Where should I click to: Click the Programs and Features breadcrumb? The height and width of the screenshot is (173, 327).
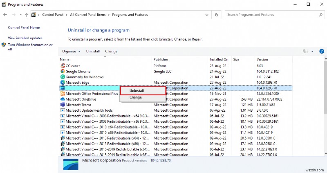point(130,15)
